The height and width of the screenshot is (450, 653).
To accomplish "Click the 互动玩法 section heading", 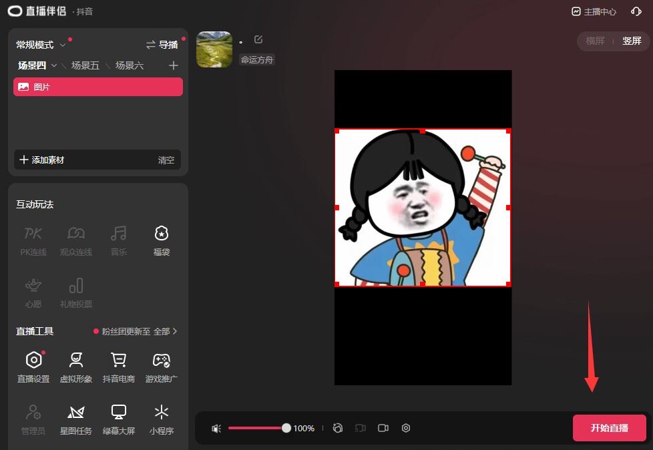I will [x=35, y=204].
